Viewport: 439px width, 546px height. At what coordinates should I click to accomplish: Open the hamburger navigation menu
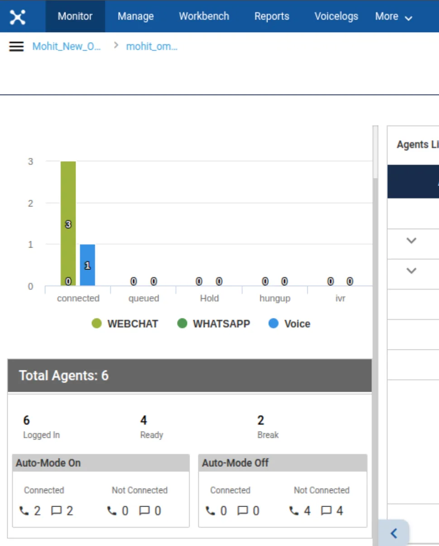point(16,46)
